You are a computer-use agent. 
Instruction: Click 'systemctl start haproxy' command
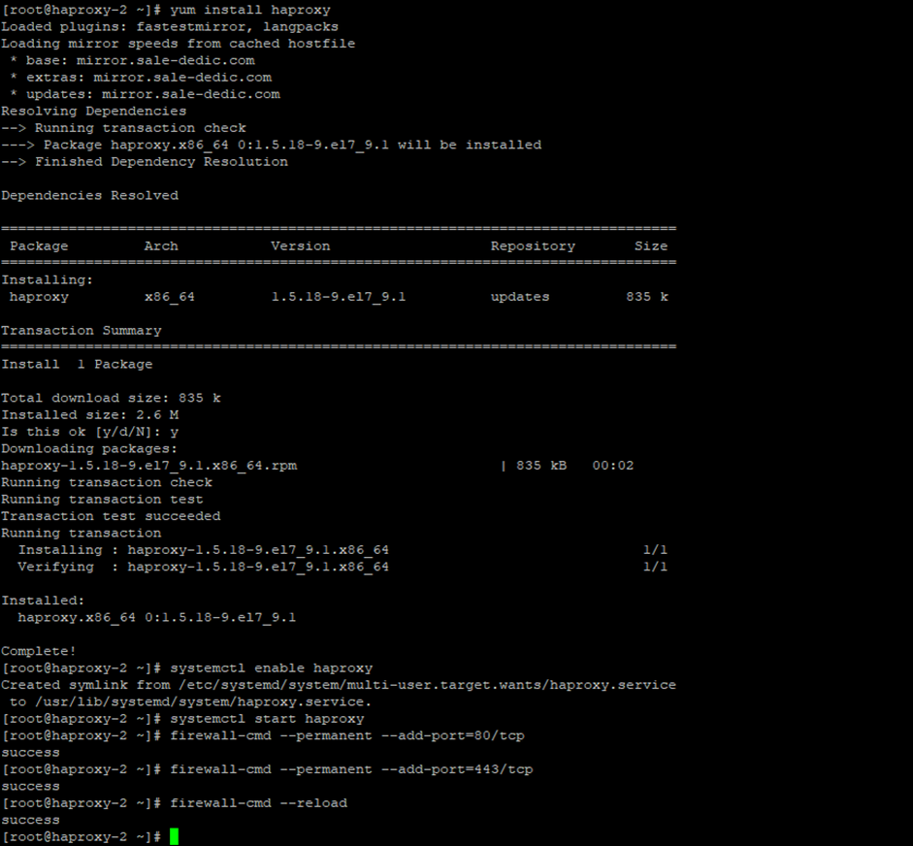point(267,719)
